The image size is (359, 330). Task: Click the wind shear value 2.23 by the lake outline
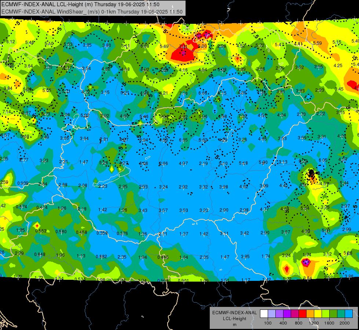(103, 186)
